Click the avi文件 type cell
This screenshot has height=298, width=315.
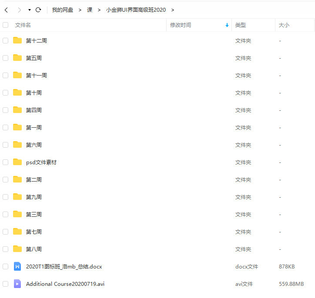(244, 284)
